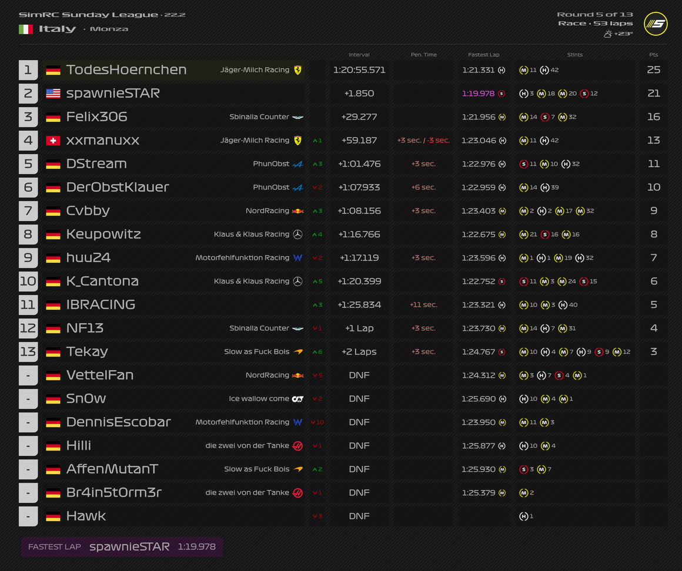682x571 pixels.
Task: Click the Red Bull logo in Cvbby's row
Action: [x=297, y=211]
